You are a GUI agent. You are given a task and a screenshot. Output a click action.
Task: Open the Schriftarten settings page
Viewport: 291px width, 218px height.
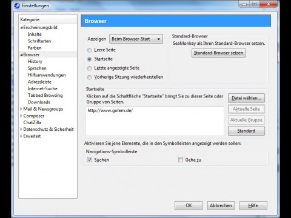coord(39,41)
